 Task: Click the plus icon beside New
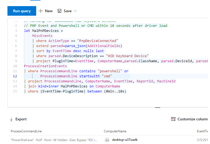(40, 11)
